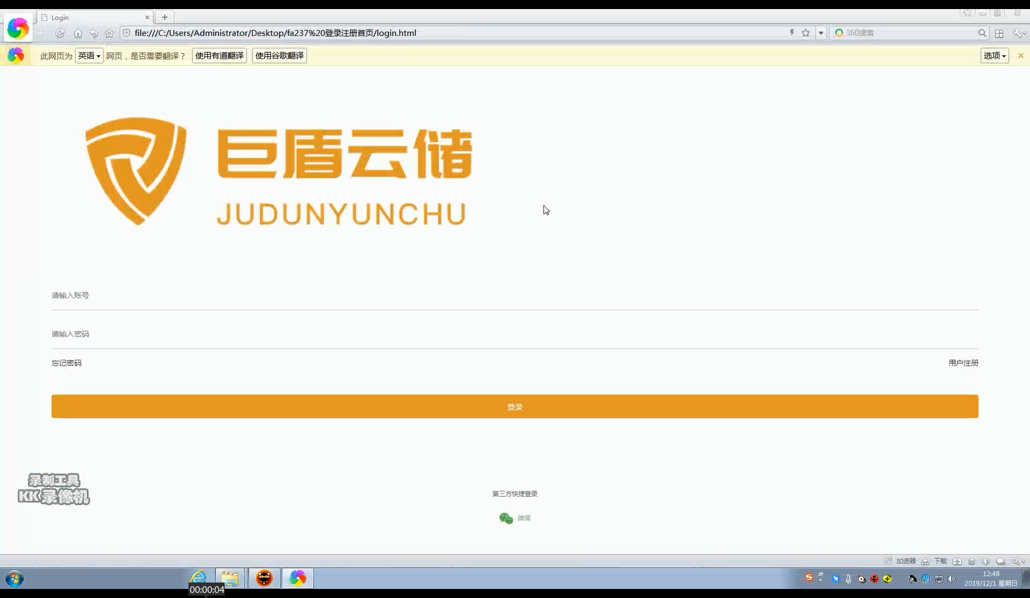Viewport: 1030px width, 598px height.
Task: Click the 忘记密码 forgot password link
Action: [x=66, y=363]
